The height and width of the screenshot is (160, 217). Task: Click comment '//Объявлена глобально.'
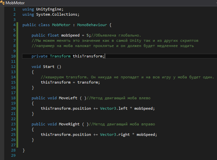116,36
